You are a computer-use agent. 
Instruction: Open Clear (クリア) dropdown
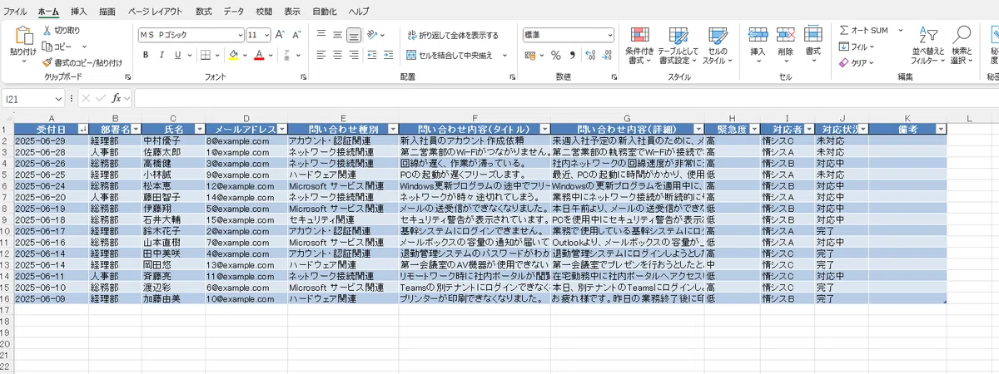(x=858, y=62)
